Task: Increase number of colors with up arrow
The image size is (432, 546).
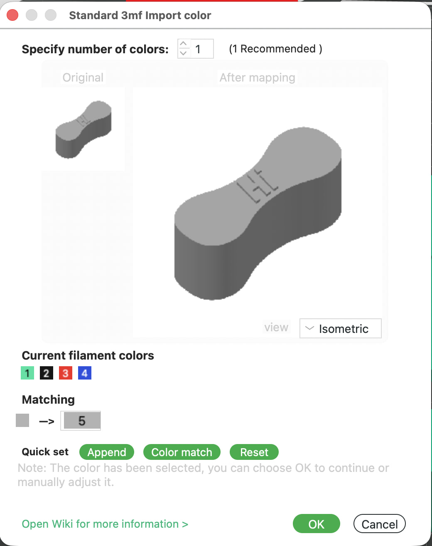Action: pos(184,44)
